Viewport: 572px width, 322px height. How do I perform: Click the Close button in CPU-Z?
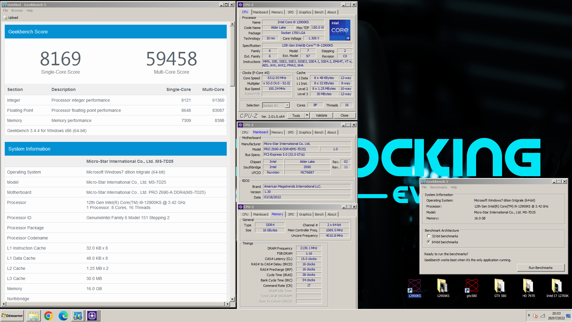pos(344,115)
